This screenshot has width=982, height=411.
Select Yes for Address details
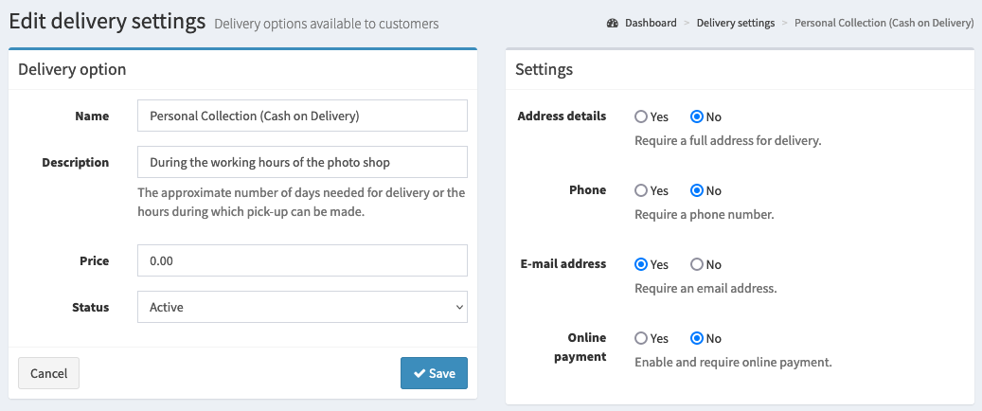641,116
